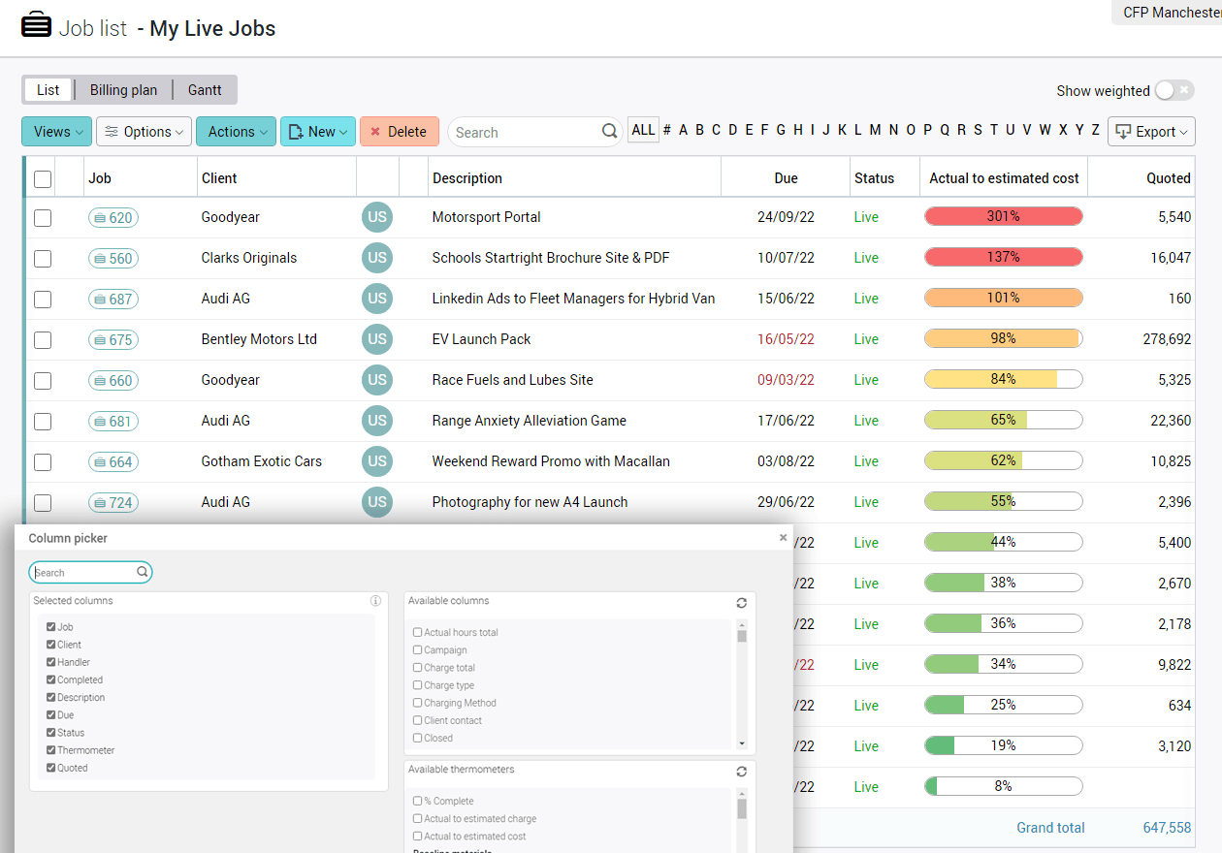The image size is (1222, 853).
Task: Click the US avatar on the Clarks Originals row
Action: [x=377, y=258]
